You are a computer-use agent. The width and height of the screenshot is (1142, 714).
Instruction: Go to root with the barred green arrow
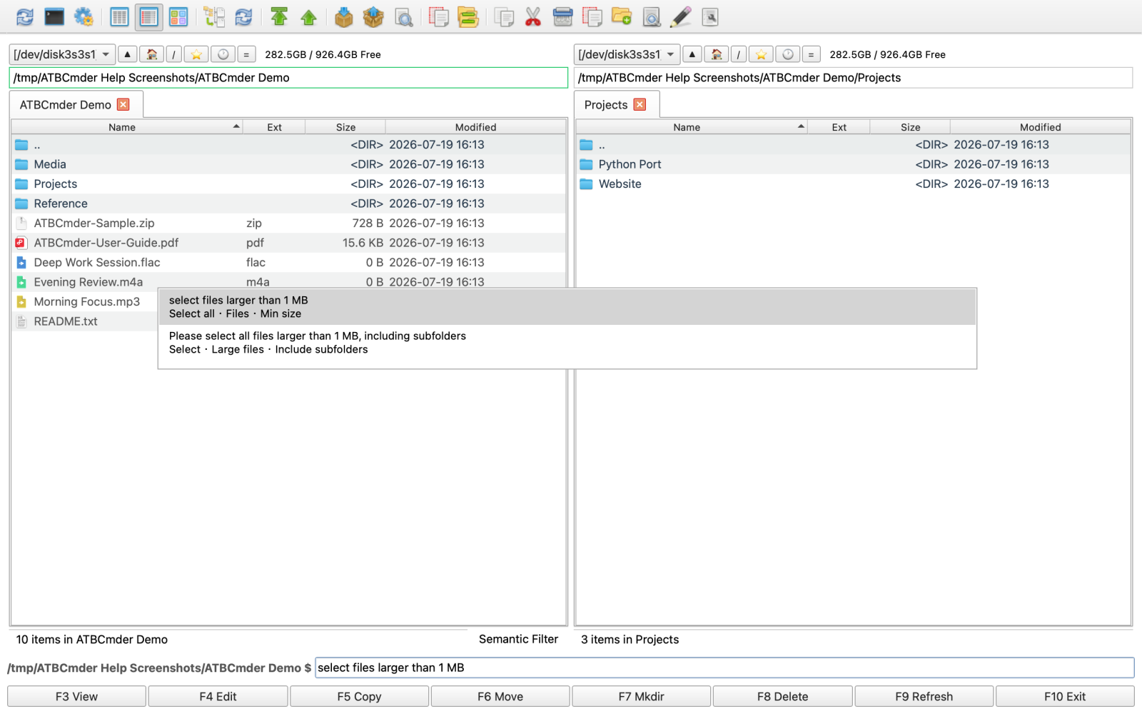tap(279, 17)
